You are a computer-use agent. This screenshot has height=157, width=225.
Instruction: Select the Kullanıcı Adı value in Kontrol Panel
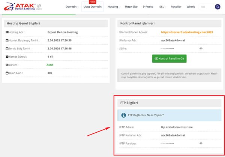[x=173, y=40]
